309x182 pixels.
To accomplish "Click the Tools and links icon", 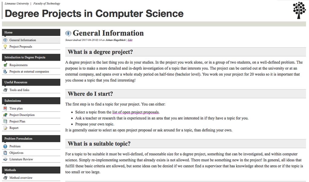I will click(x=5, y=90).
